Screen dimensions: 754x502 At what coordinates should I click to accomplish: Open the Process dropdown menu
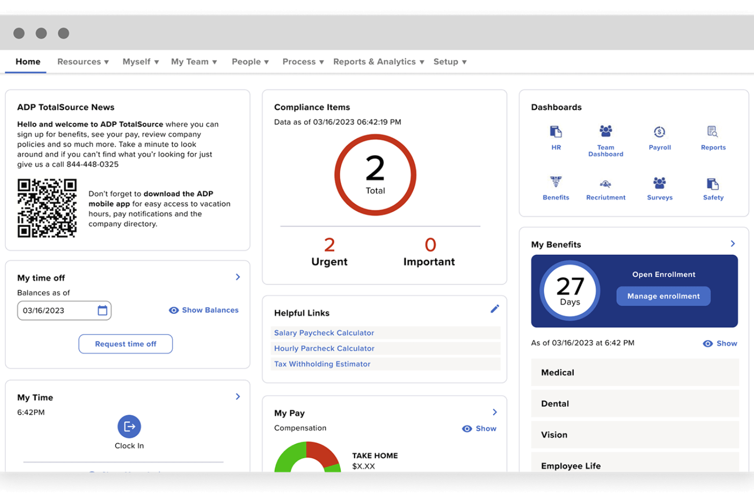pos(303,62)
